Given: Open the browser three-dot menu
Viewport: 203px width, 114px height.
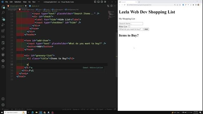Looking at the screenshot, I should pyautogui.click(x=201, y=5).
